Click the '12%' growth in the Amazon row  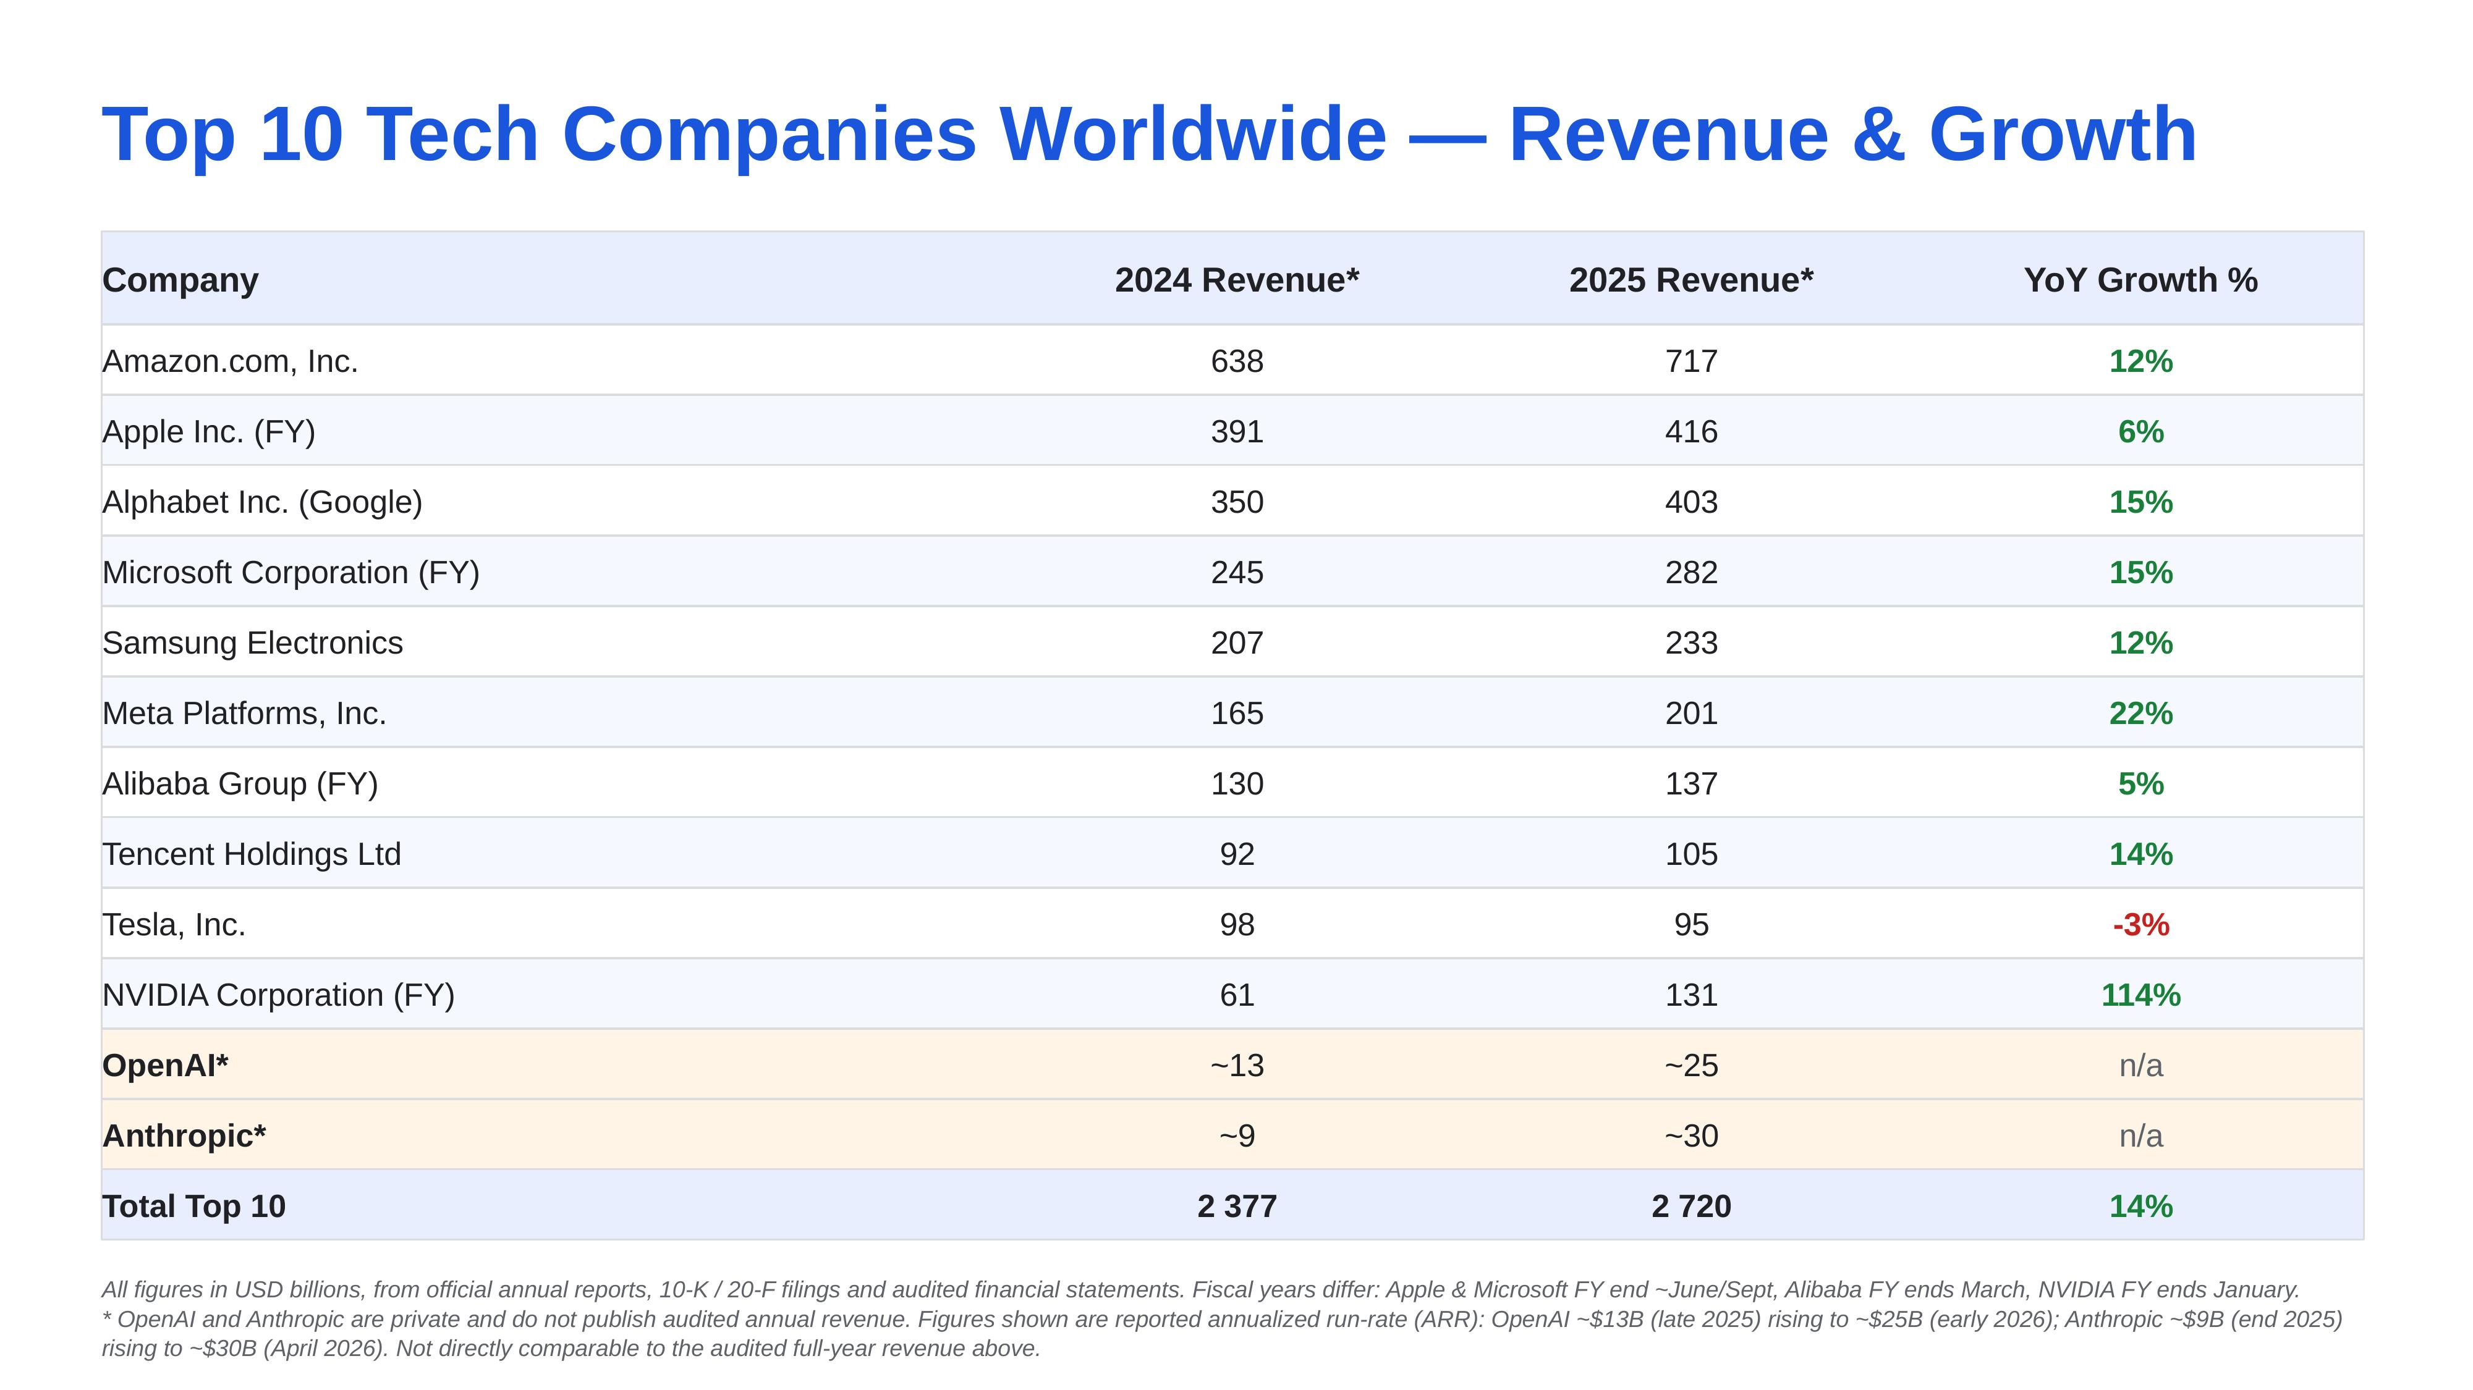click(x=2141, y=361)
